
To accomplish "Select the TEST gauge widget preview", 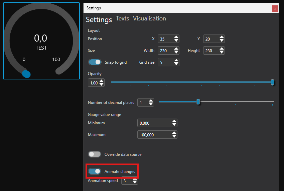I will point(41,41).
